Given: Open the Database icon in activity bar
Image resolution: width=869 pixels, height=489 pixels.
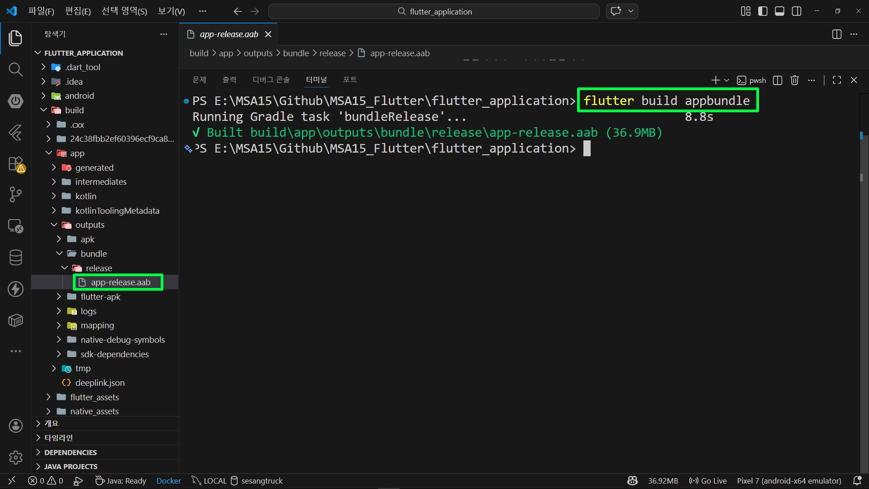Looking at the screenshot, I should point(15,258).
